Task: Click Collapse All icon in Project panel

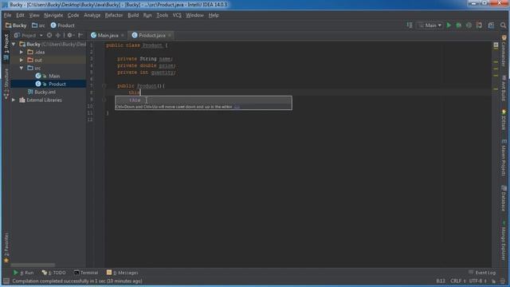Action: tap(58, 35)
